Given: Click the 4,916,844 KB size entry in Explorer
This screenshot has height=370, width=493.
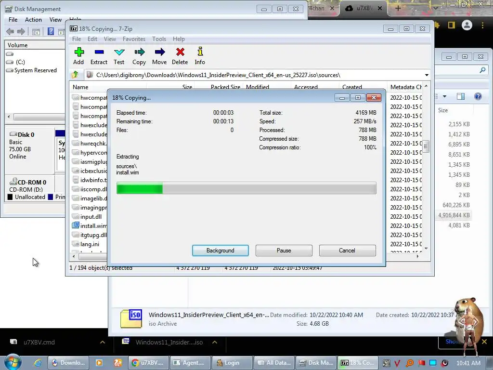Looking at the screenshot, I should pos(454,215).
